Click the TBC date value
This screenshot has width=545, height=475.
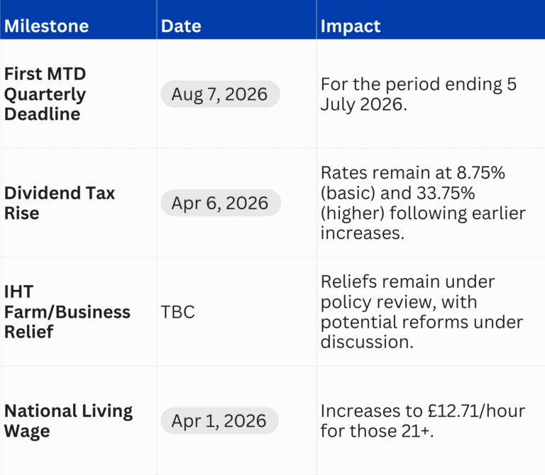(178, 313)
